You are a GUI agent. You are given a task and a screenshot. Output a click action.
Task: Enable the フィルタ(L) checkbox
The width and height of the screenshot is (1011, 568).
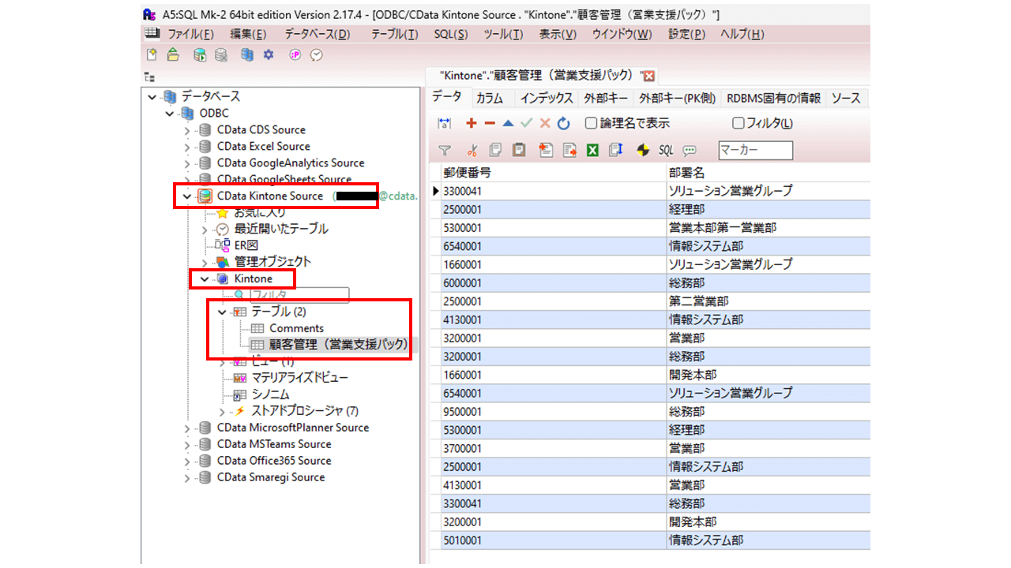pyautogui.click(x=739, y=123)
